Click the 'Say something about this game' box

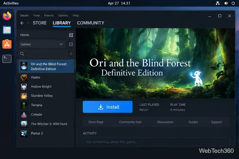[x=156, y=142]
